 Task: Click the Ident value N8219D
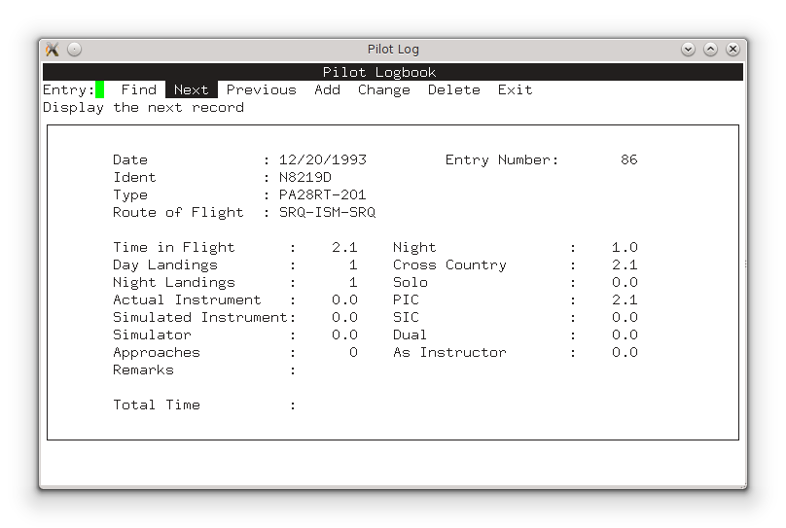[x=304, y=177]
